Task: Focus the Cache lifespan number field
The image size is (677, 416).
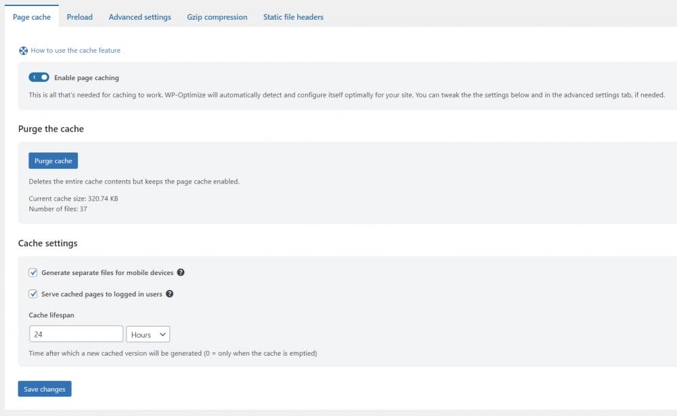Action: [76, 334]
